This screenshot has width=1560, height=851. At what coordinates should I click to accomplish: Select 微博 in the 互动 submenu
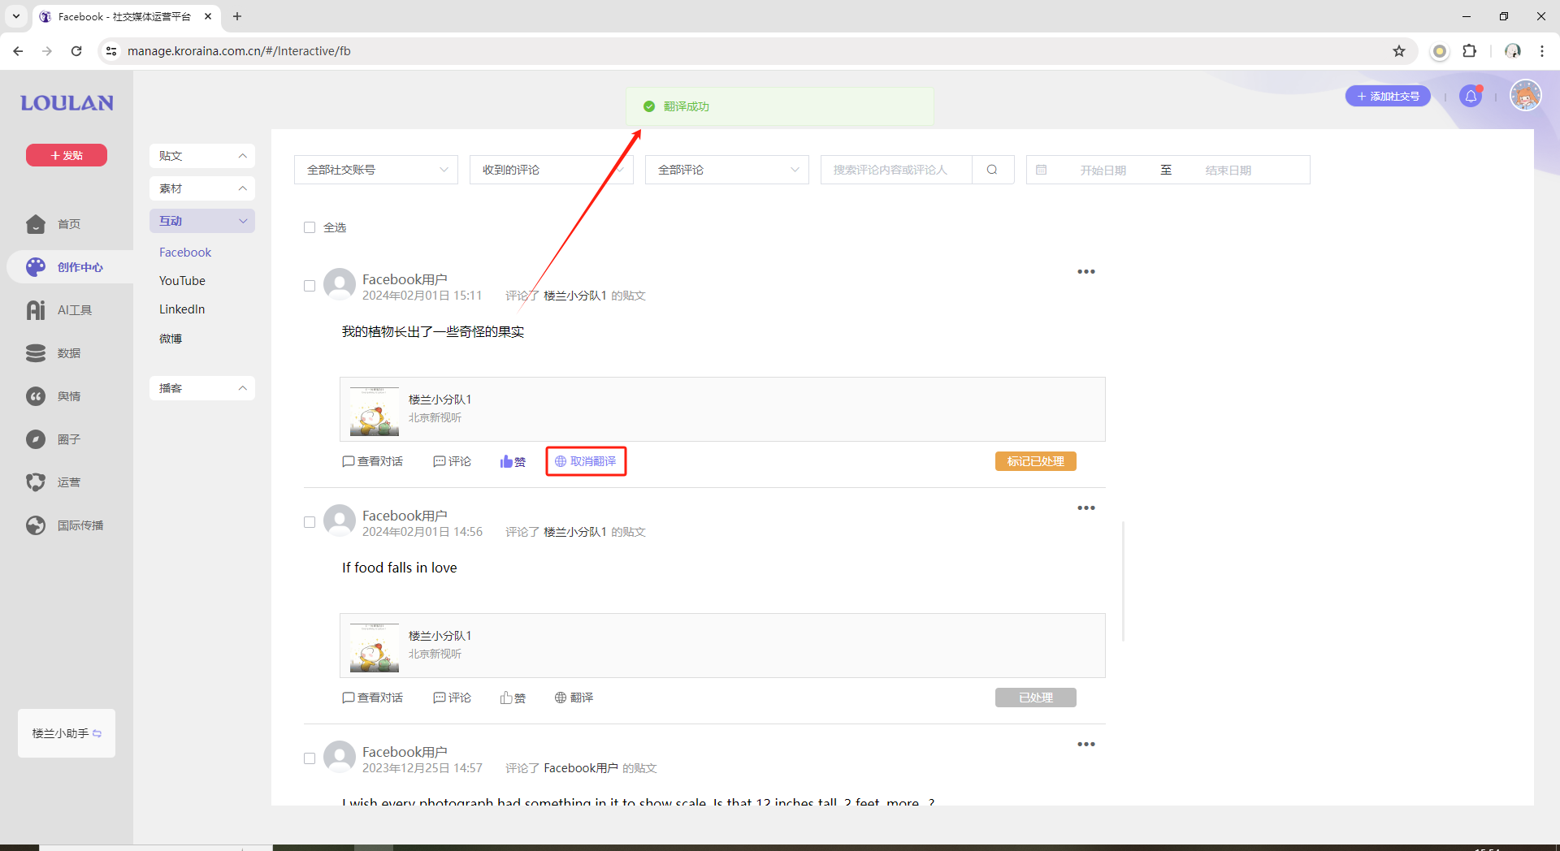[x=171, y=339]
